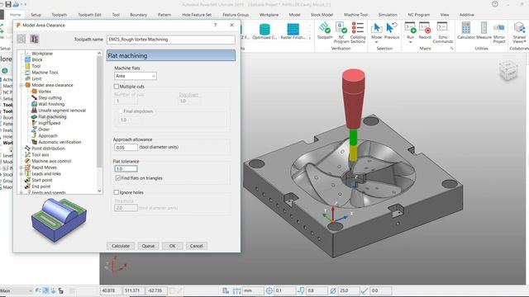This screenshot has height=297, width=529.
Task: Click the flat machining preview thumbnail
Action: (x=59, y=219)
